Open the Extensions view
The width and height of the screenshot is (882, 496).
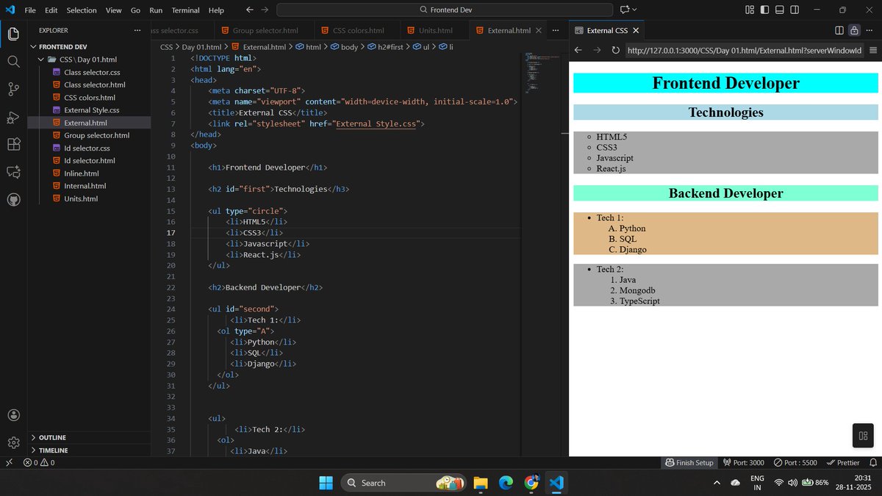tap(13, 144)
